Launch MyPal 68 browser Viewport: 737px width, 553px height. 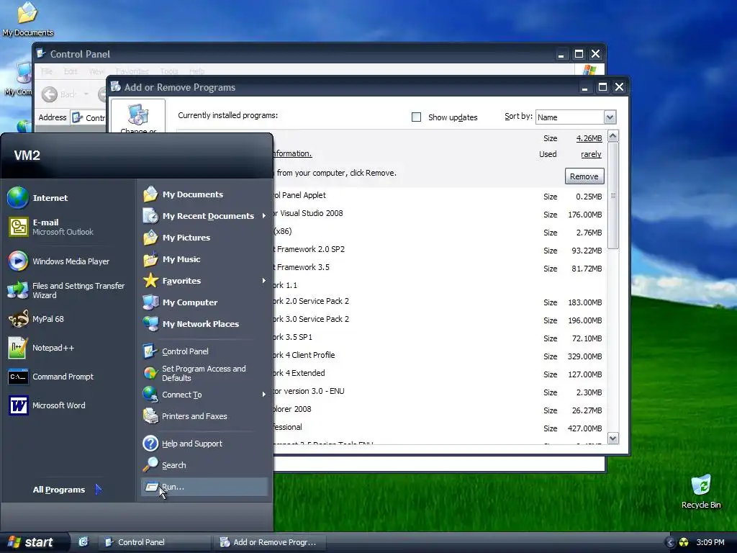pyautogui.click(x=36, y=319)
